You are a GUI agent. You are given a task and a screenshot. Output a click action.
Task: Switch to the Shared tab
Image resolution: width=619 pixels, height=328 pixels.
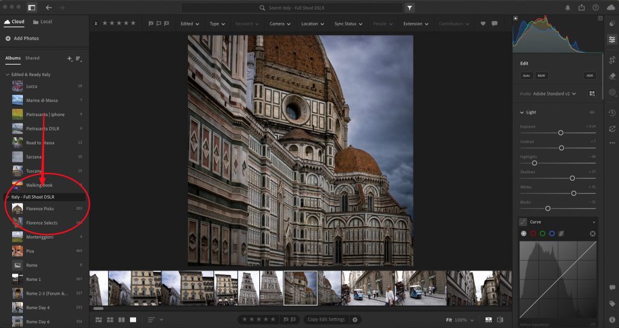(x=33, y=59)
